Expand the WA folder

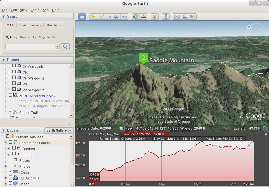pos(9,84)
